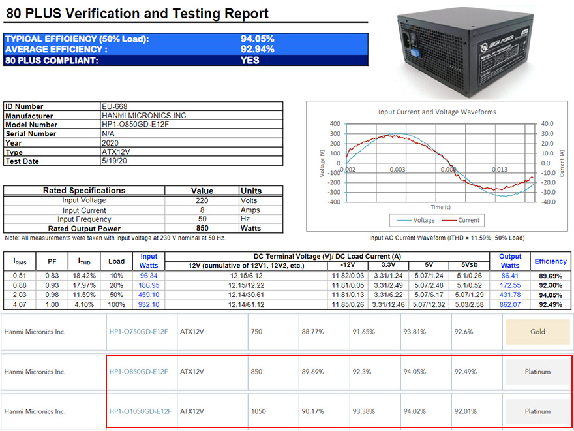Click the 92.30% efficiency cell in the load table

click(551, 285)
